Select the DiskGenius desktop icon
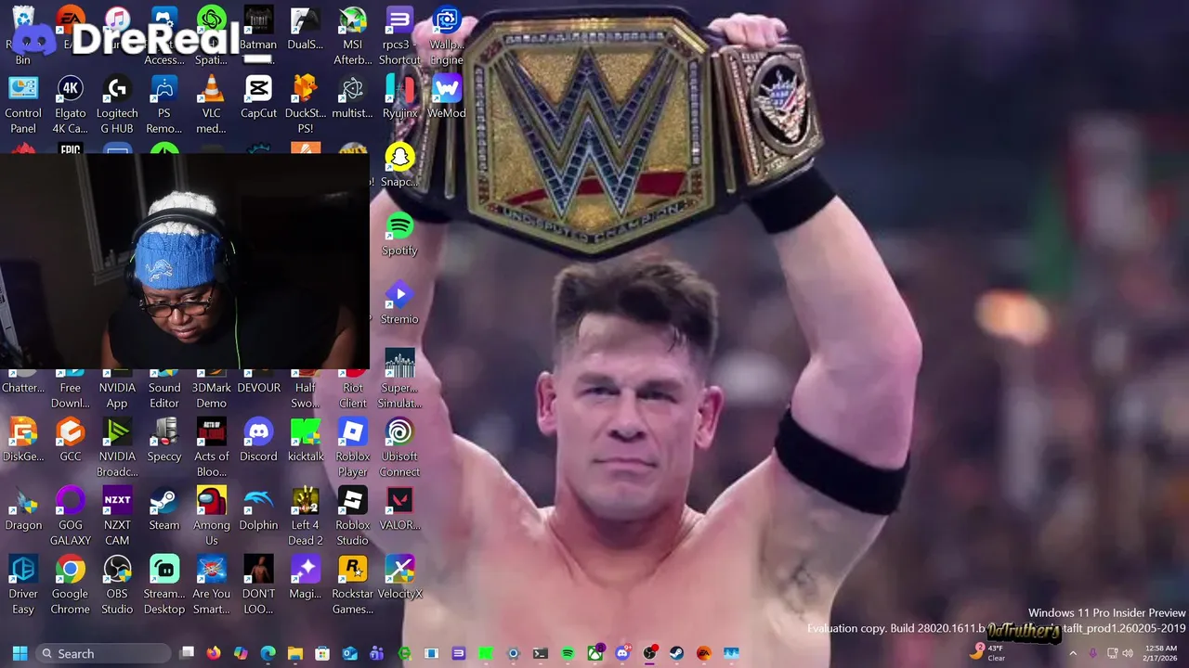Image resolution: width=1189 pixels, height=668 pixels. [23, 441]
